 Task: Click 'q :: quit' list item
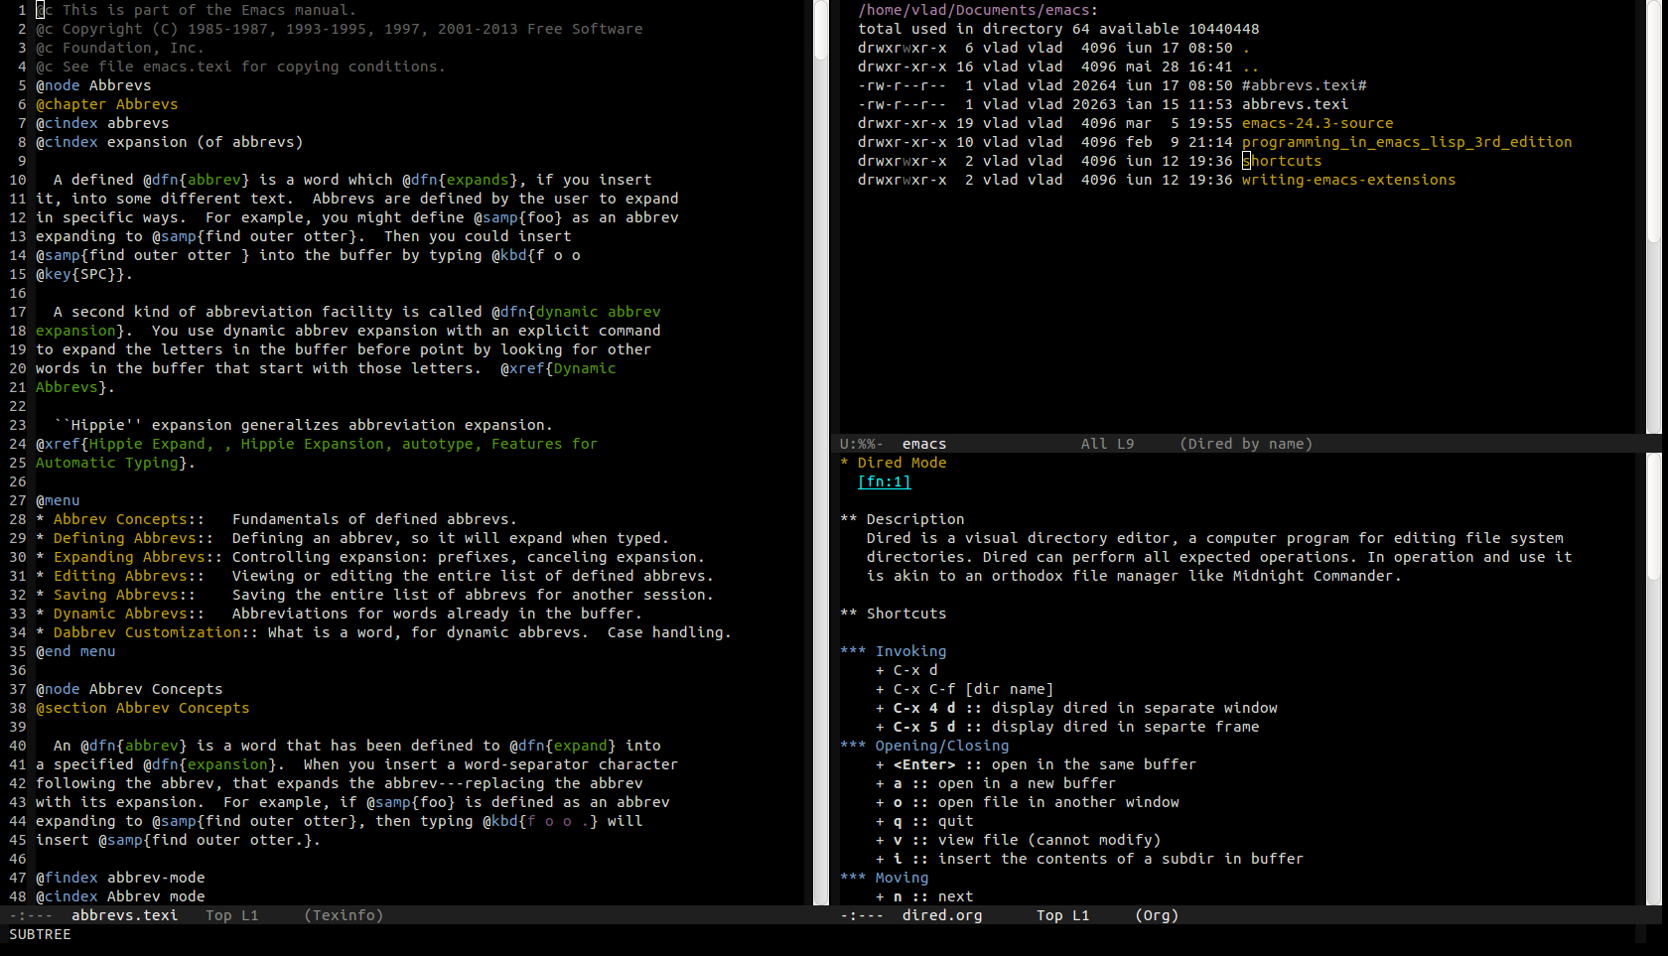click(924, 821)
